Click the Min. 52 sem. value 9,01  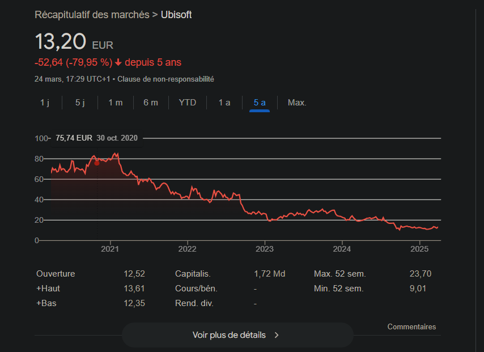point(418,289)
